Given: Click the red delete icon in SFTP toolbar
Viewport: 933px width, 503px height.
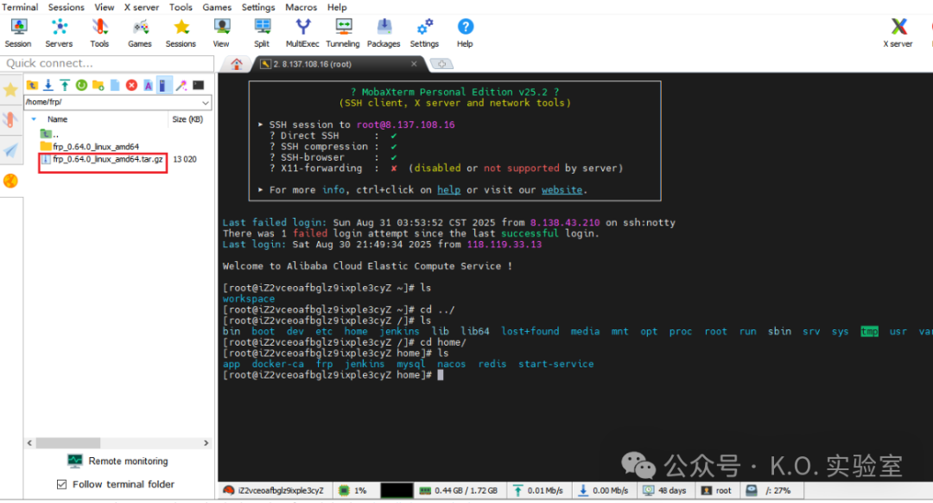Looking at the screenshot, I should [131, 85].
